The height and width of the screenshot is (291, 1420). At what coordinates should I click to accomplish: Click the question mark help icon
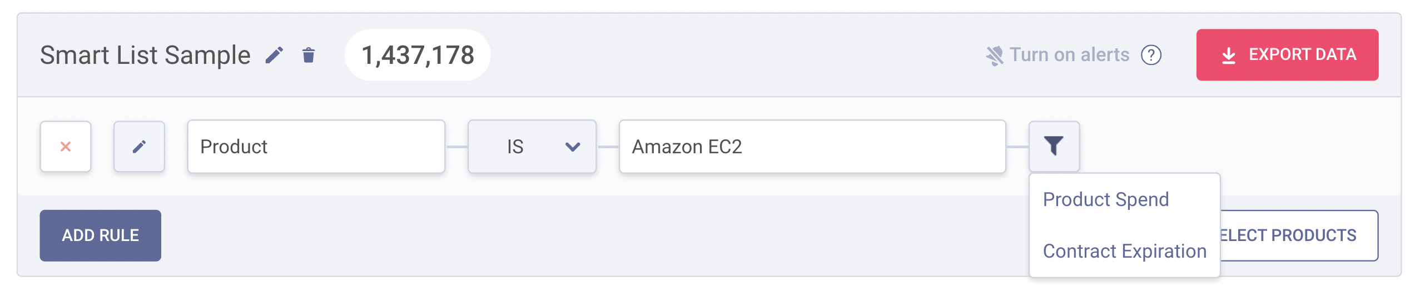tap(1151, 55)
